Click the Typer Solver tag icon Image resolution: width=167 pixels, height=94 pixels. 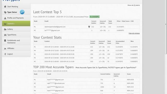tap(5, 12)
